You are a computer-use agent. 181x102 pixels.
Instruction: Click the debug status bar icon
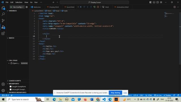pyautogui.click(x=12, y=95)
